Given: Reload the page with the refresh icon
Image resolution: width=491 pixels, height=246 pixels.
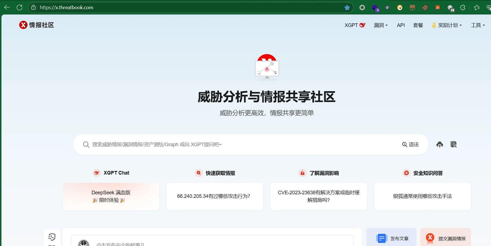Looking at the screenshot, I should [20, 8].
